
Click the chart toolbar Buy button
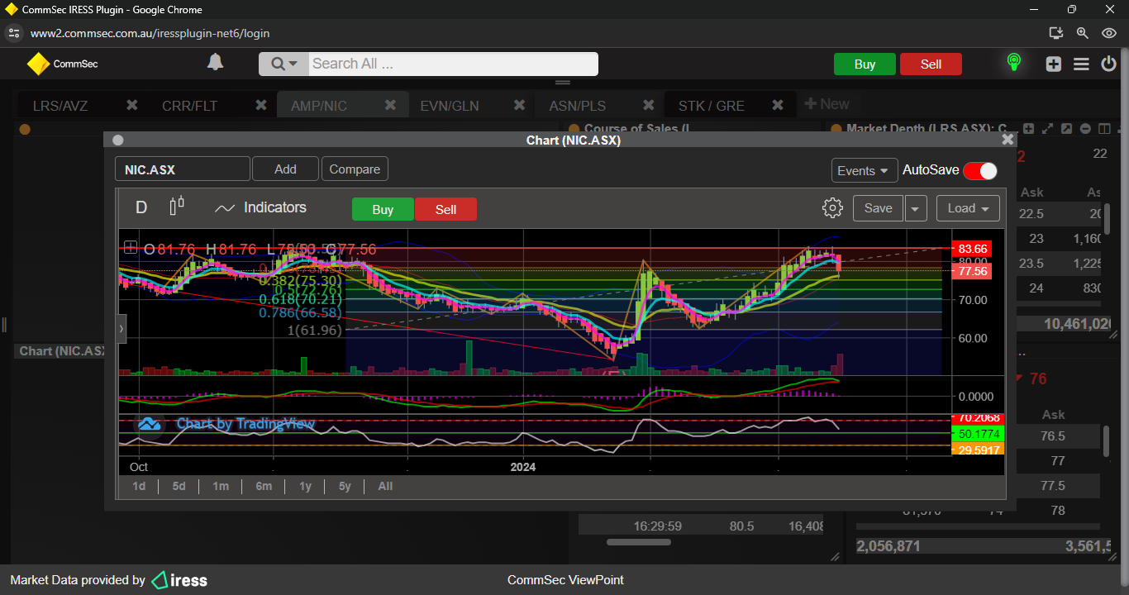383,209
